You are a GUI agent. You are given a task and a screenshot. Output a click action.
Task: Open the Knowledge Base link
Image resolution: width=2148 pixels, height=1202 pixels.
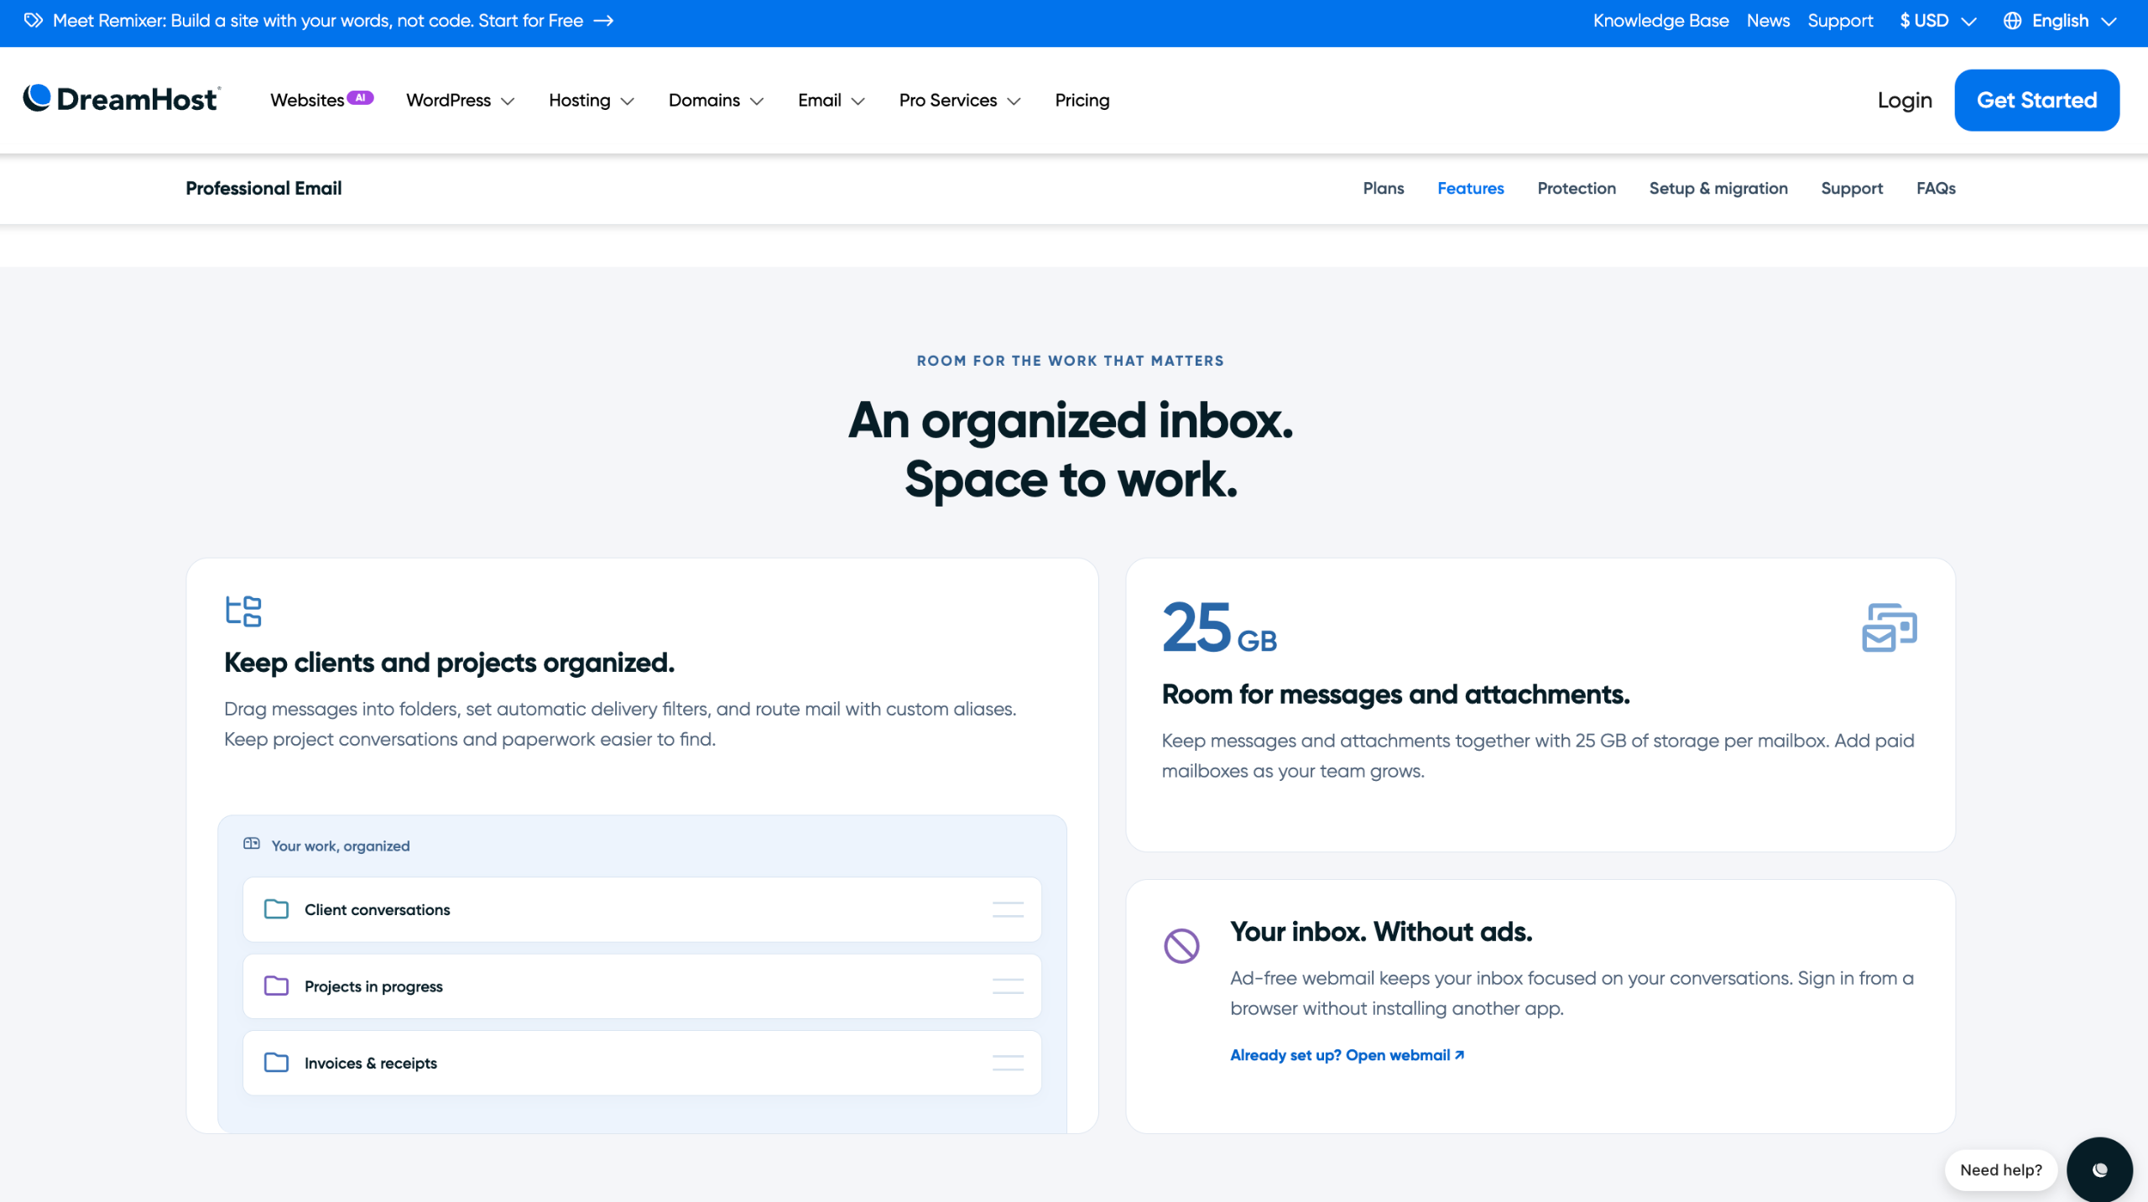(1661, 20)
